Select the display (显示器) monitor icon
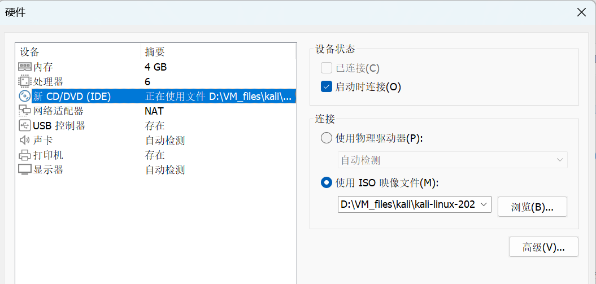The height and width of the screenshot is (284, 596). (25, 169)
